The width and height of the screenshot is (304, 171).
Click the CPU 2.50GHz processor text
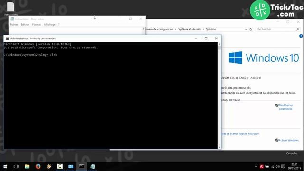tap(241, 78)
